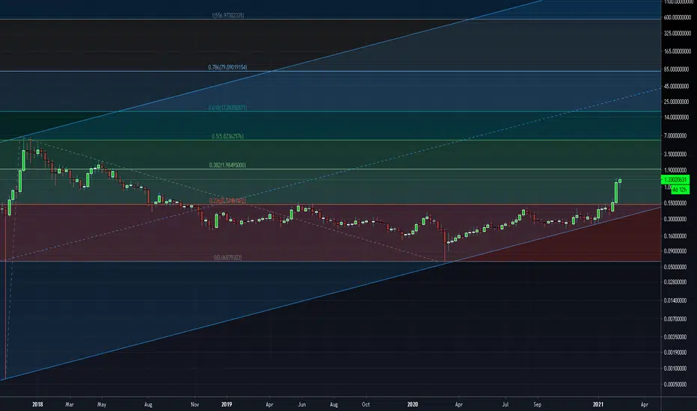Click the 0.05000000 price scale label
Screen dimensions: 697x411
(676, 267)
